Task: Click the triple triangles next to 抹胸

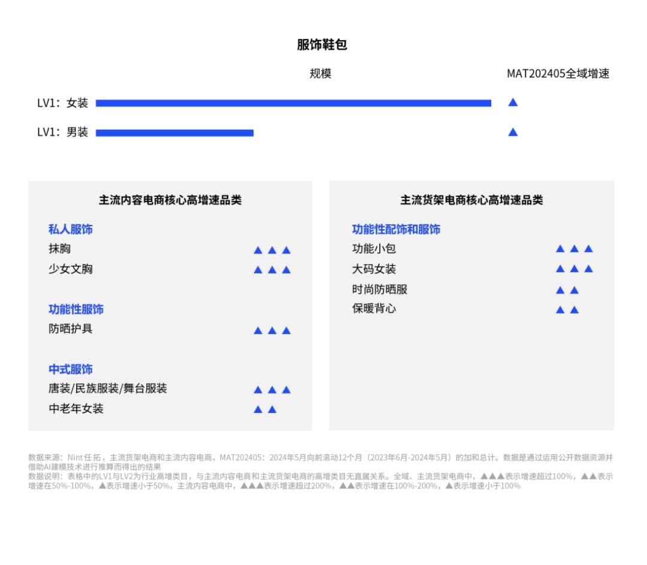Action: (x=272, y=250)
